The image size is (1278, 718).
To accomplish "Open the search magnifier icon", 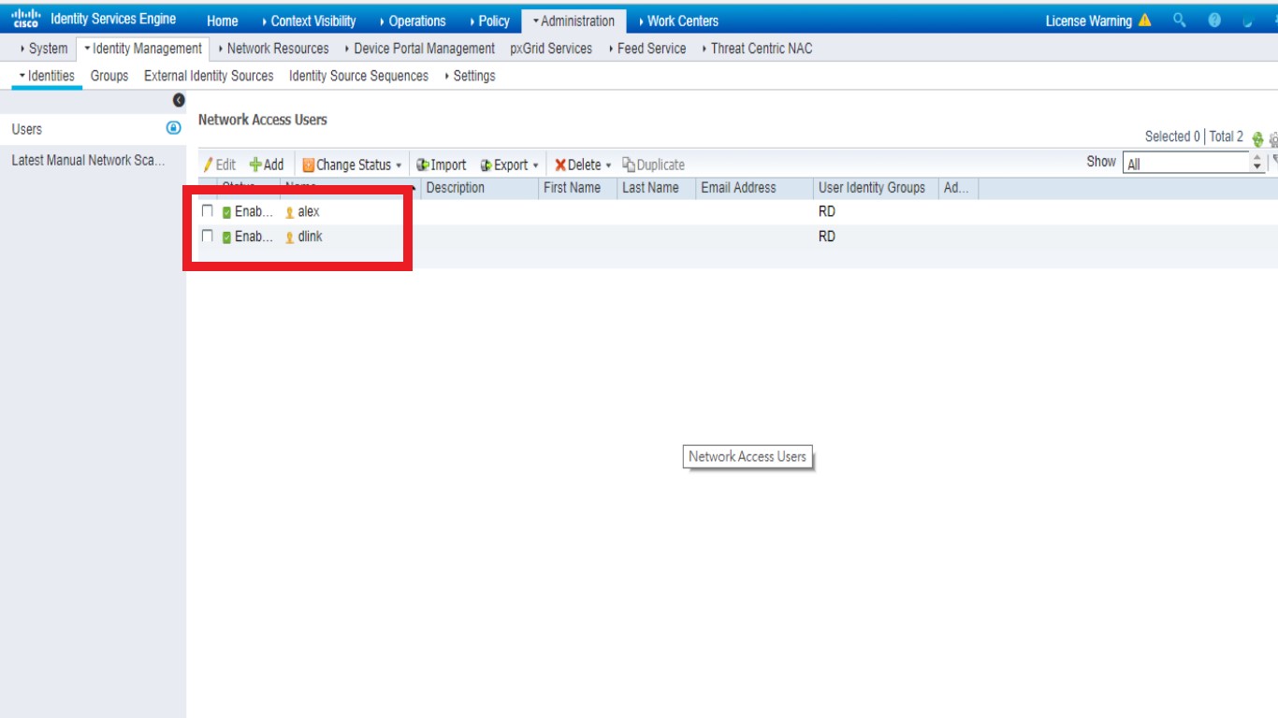I will tap(1180, 20).
